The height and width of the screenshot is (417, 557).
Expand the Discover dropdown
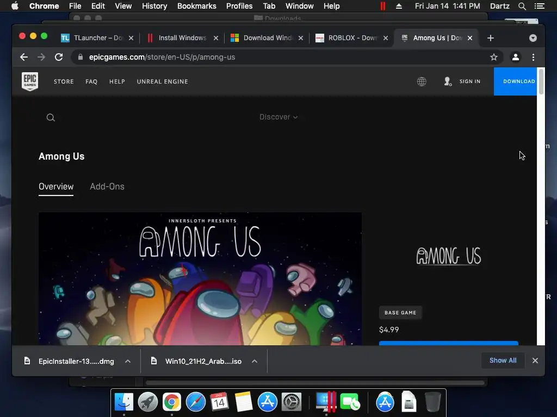[278, 117]
